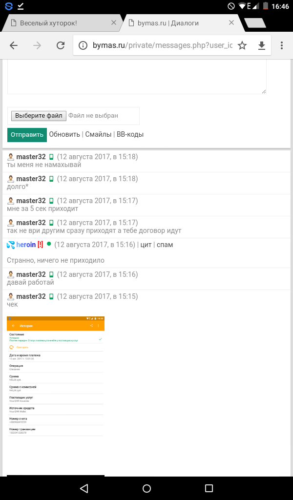
Task: Click the Обновить link
Action: 64,134
